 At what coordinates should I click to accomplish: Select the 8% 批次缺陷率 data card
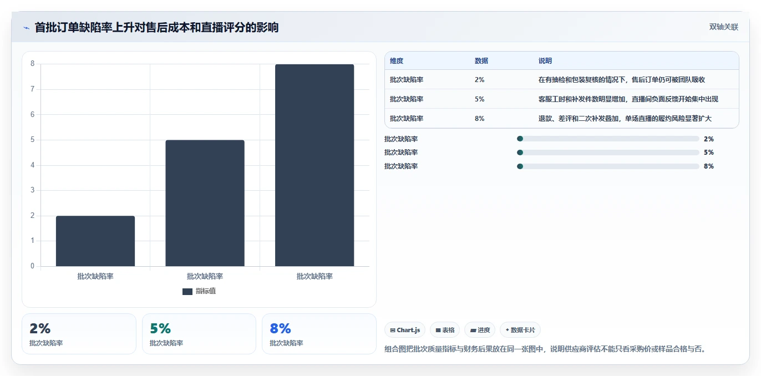319,334
